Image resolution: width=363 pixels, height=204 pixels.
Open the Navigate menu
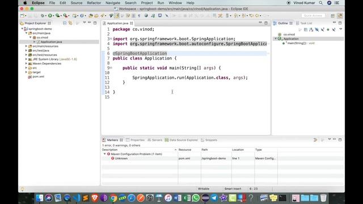(x=113, y=3)
